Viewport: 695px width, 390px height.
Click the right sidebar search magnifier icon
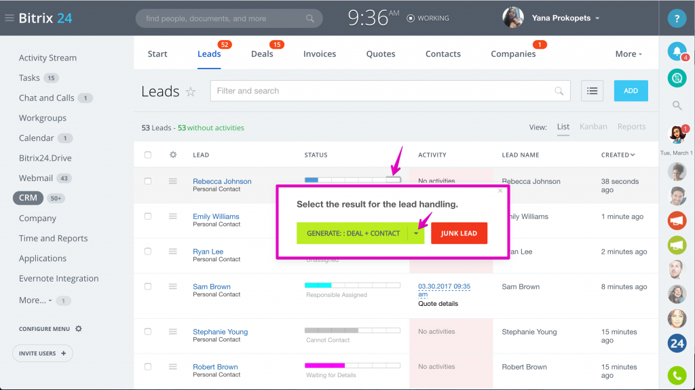coord(677,106)
